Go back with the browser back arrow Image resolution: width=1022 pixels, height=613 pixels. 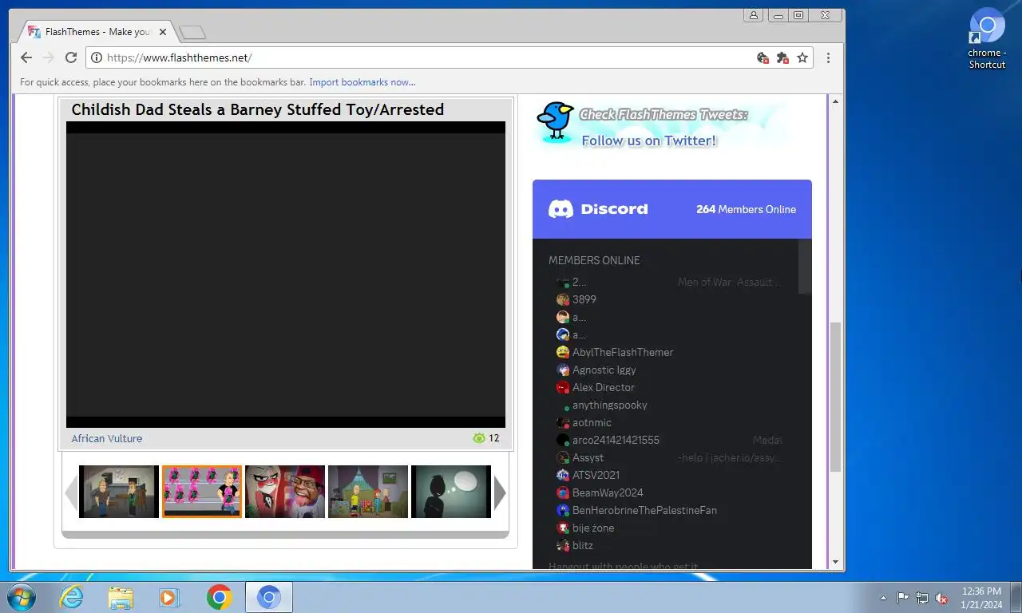tap(26, 57)
